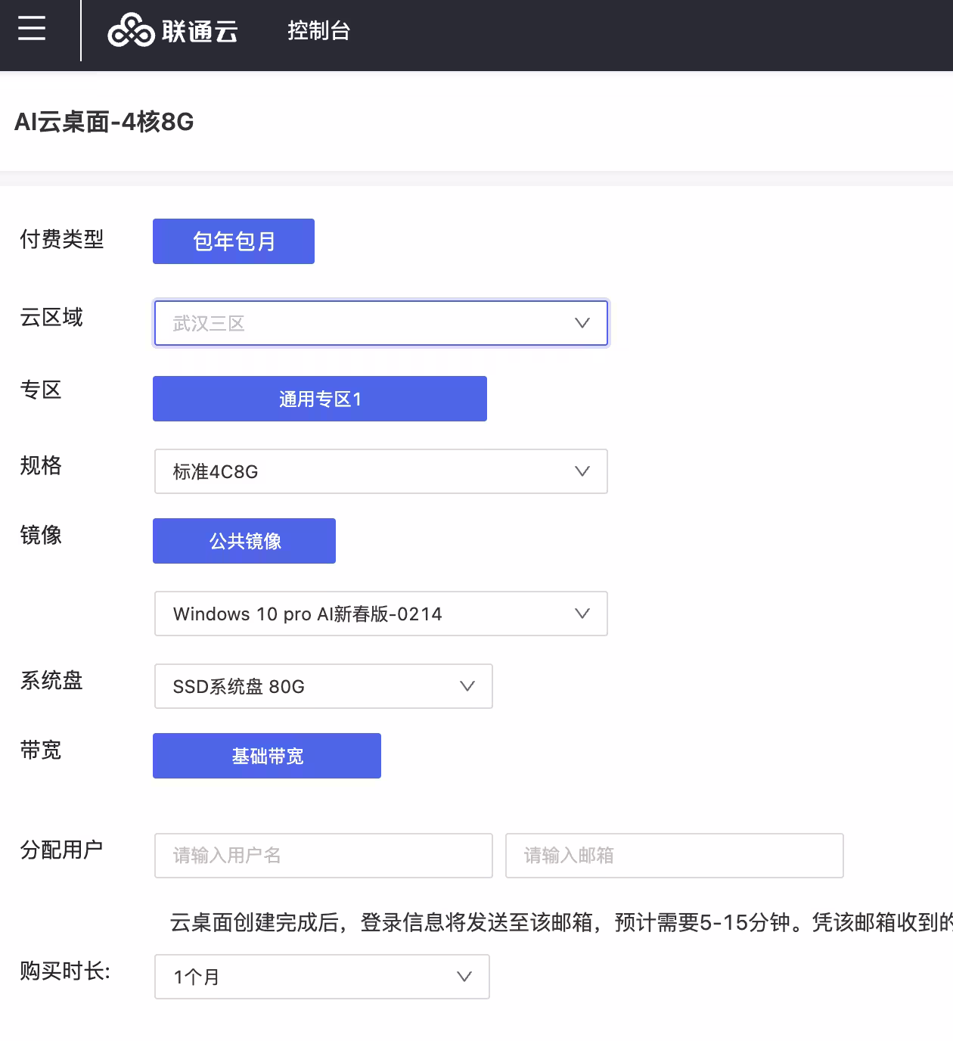Select the 基础带宽 bandwidth option

coord(266,755)
